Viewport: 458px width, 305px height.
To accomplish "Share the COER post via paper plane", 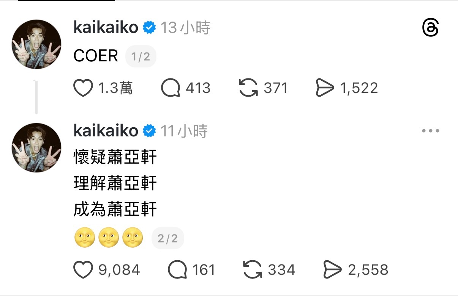I will click(325, 88).
